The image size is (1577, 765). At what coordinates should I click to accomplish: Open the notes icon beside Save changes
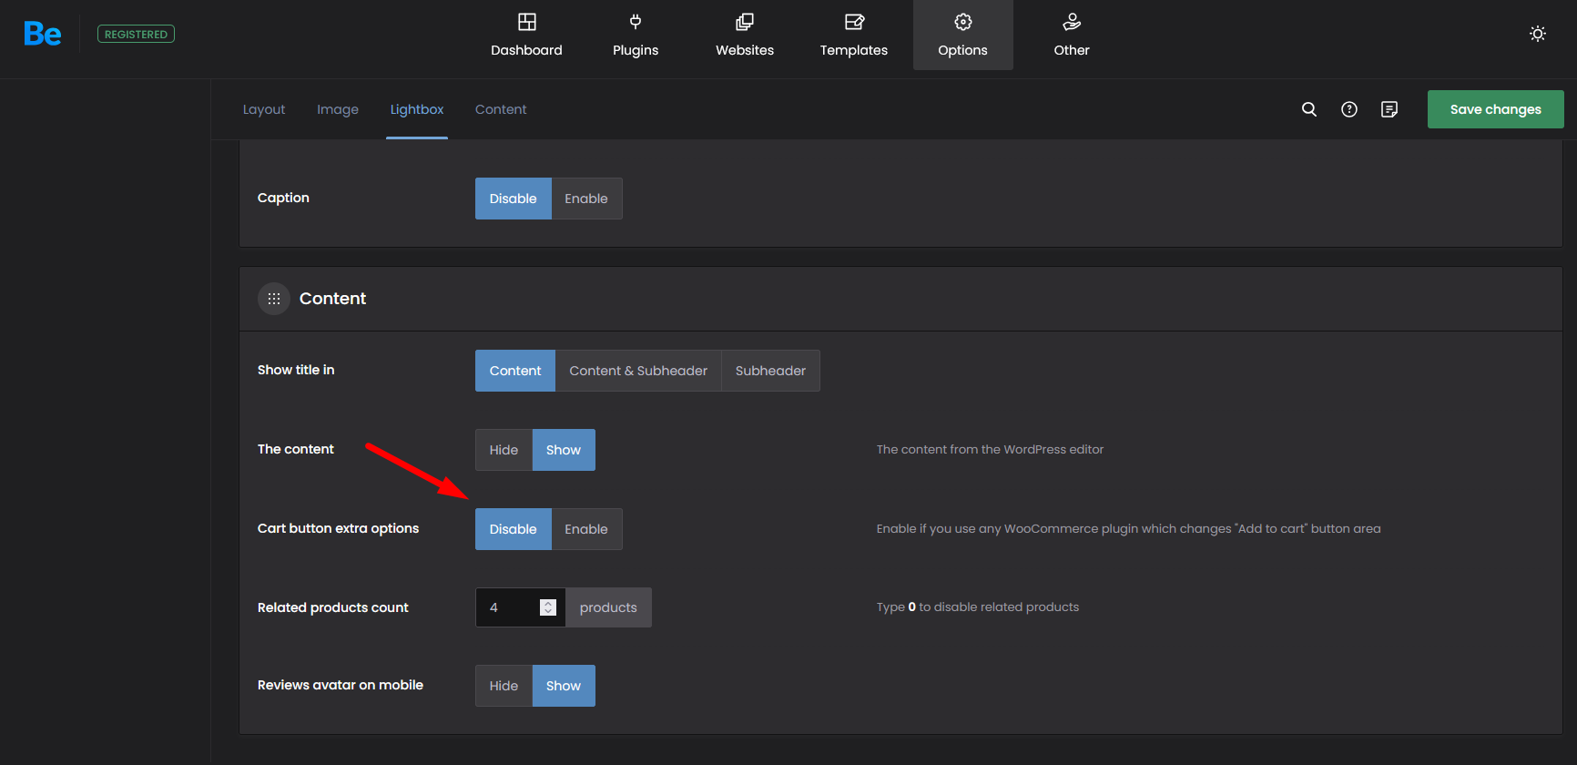[x=1389, y=109]
